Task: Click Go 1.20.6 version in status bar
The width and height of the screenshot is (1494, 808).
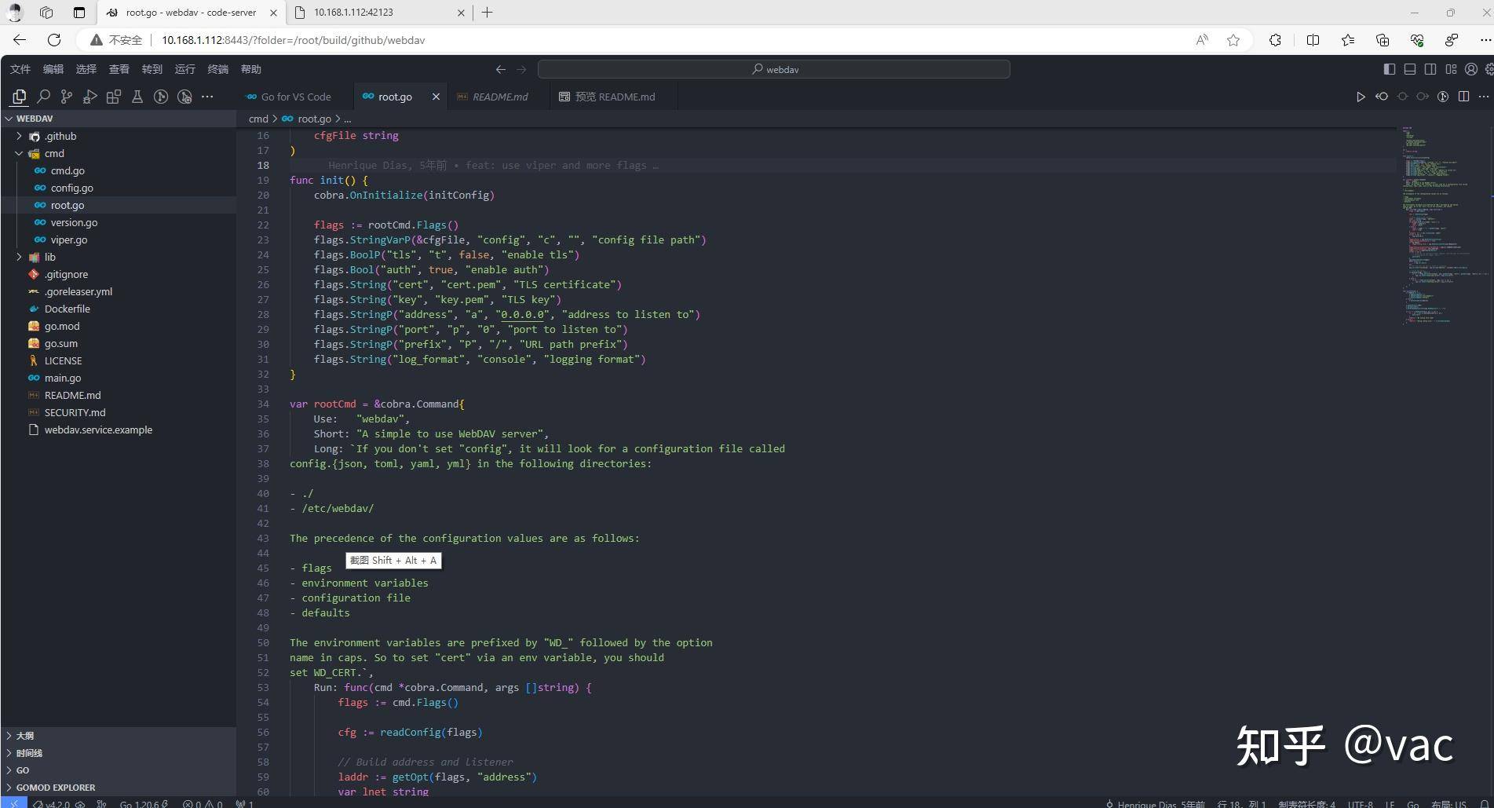Action: click(144, 803)
